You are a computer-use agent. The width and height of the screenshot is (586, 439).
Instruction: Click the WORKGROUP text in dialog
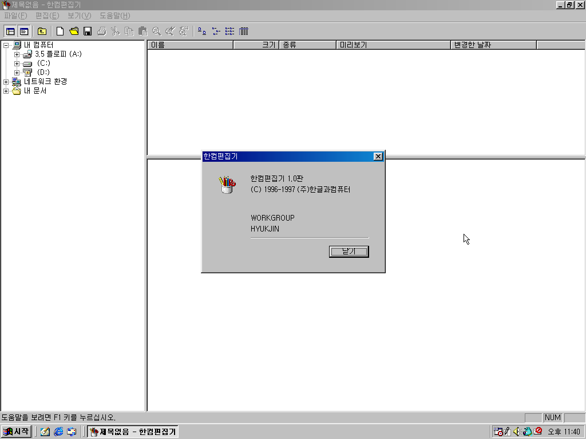pos(272,218)
